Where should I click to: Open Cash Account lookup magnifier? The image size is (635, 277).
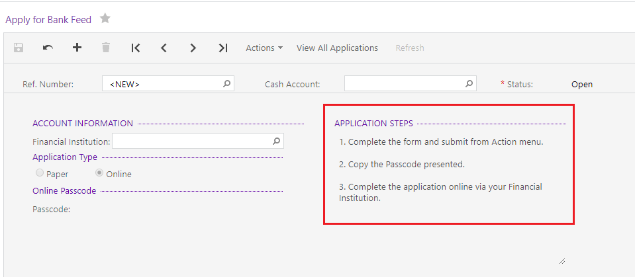[x=469, y=84]
